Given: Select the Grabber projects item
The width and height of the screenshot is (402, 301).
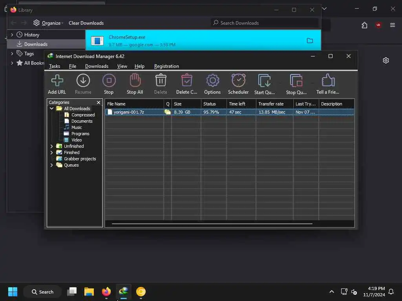Looking at the screenshot, I should [80, 159].
